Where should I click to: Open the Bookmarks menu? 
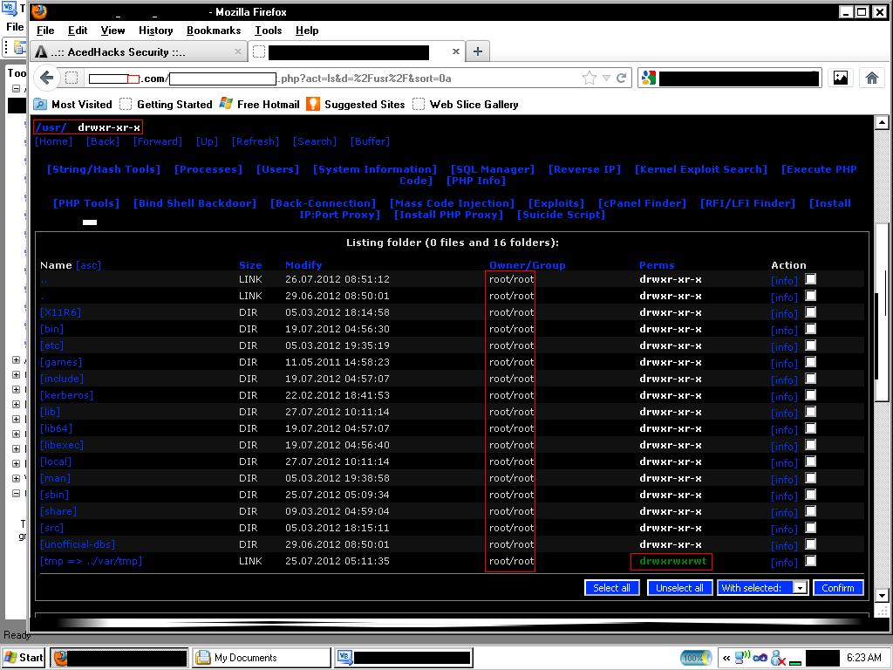[214, 31]
